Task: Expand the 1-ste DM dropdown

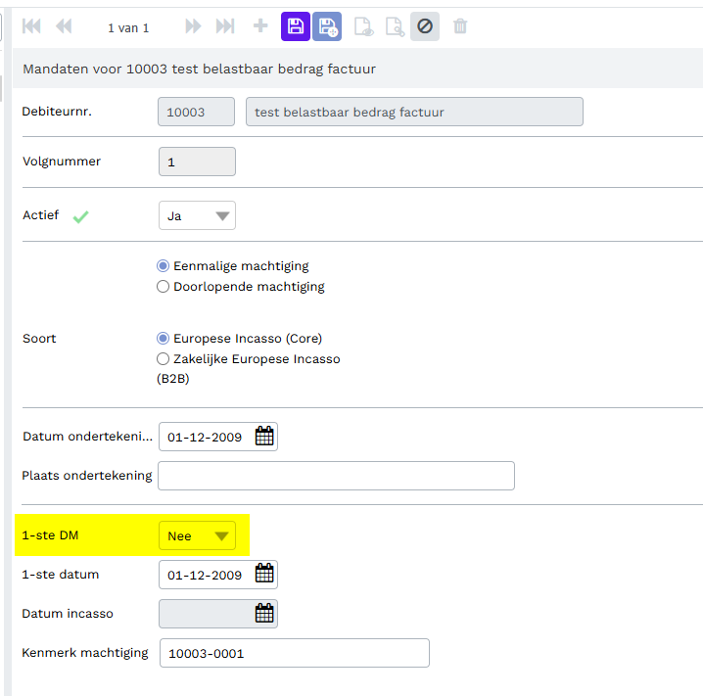Action: point(197,535)
